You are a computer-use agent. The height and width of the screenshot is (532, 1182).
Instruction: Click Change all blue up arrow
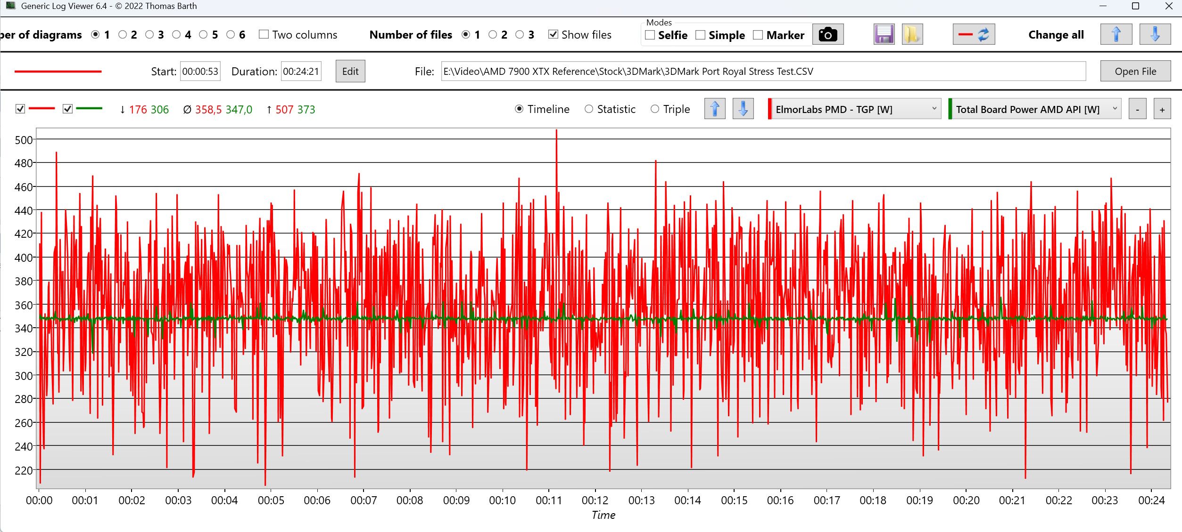tap(1116, 35)
